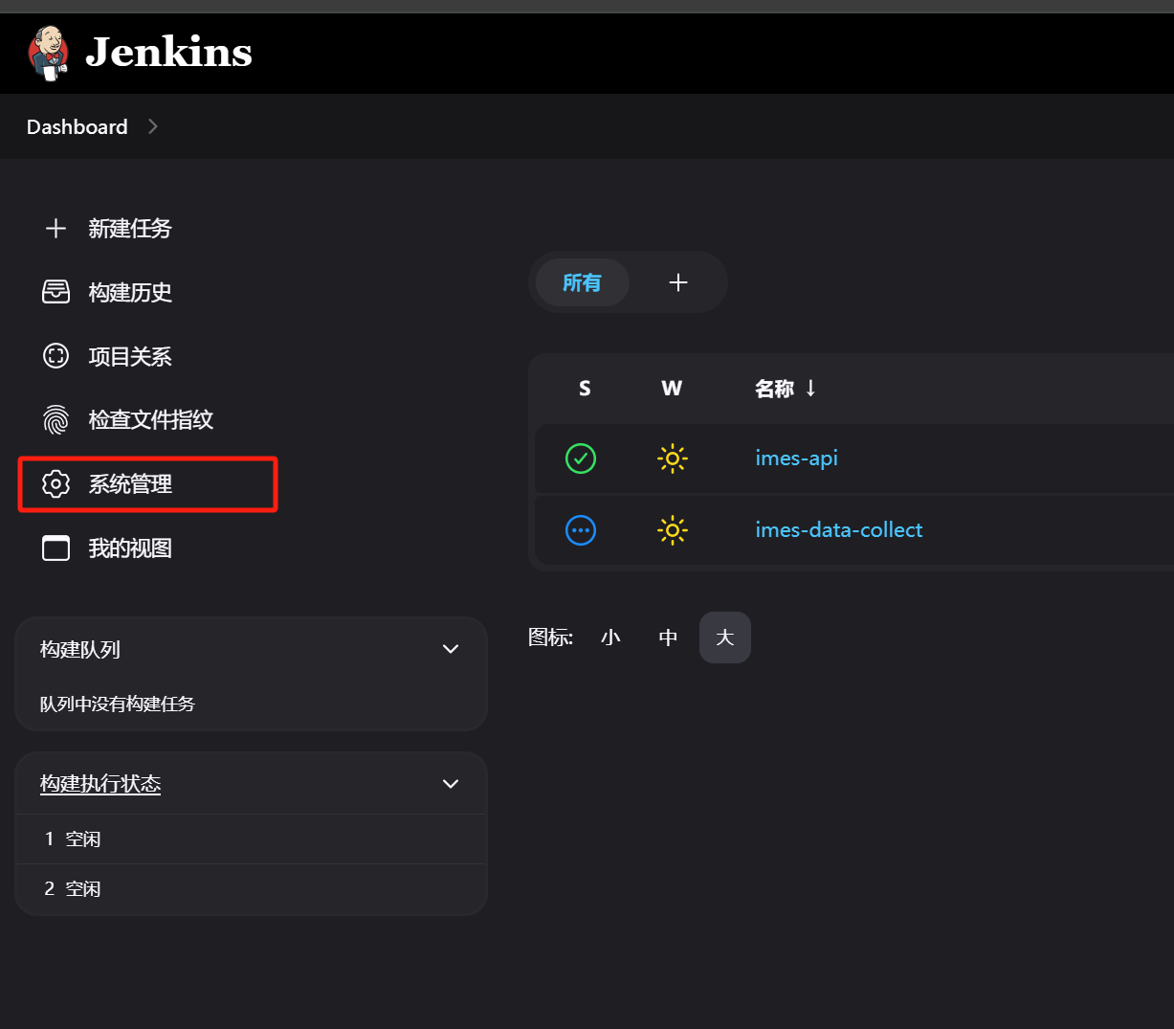
Task: Click the 项目关系 circle icon
Action: [56, 356]
